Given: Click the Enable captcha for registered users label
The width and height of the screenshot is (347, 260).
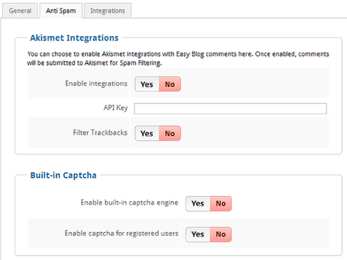Looking at the screenshot, I should [121, 233].
